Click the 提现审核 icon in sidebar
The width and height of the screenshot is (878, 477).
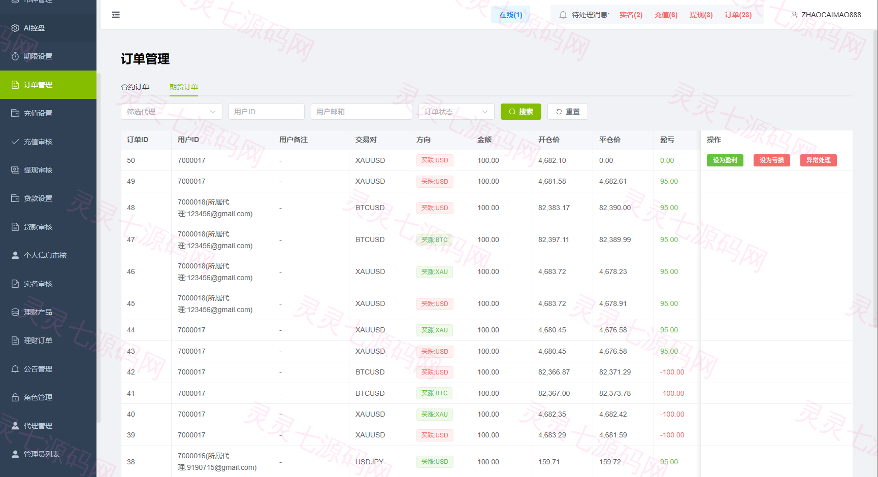pos(15,170)
